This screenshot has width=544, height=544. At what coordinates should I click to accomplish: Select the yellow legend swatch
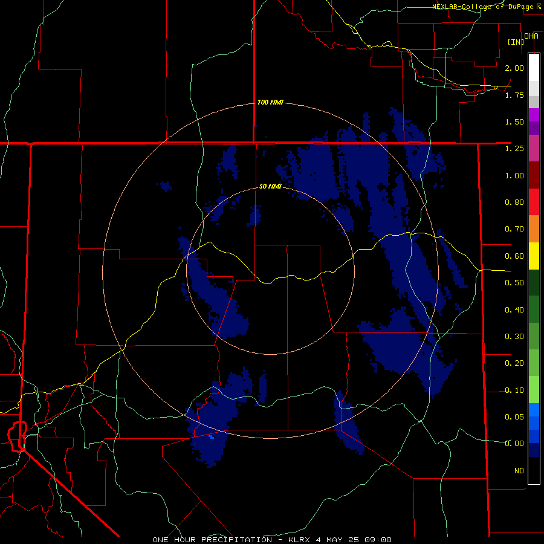click(534, 256)
